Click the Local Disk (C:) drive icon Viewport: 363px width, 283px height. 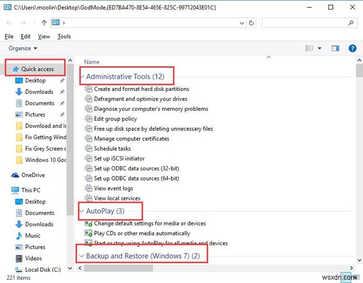[x=18, y=270]
